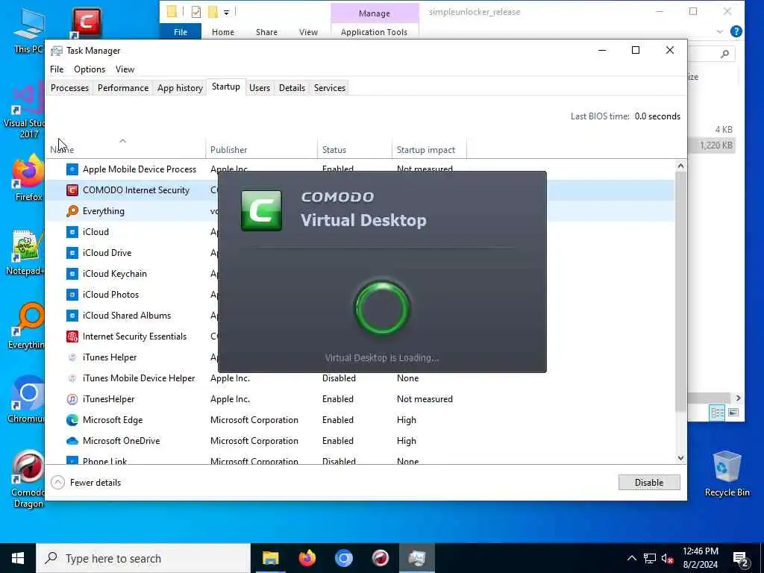Open Explorer's View ribbon tab

(x=308, y=31)
